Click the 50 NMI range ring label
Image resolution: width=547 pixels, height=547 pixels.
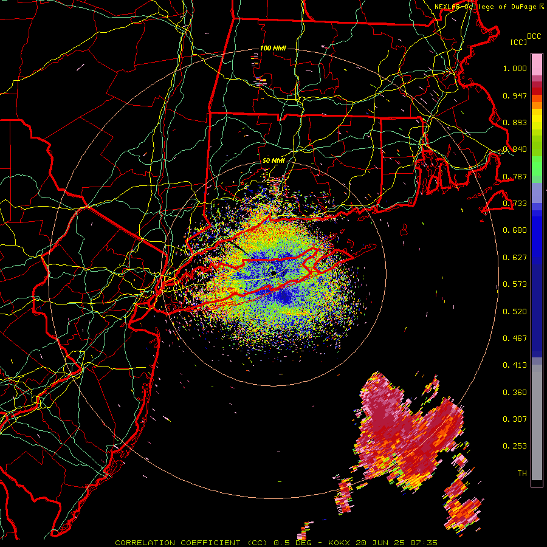click(x=273, y=160)
